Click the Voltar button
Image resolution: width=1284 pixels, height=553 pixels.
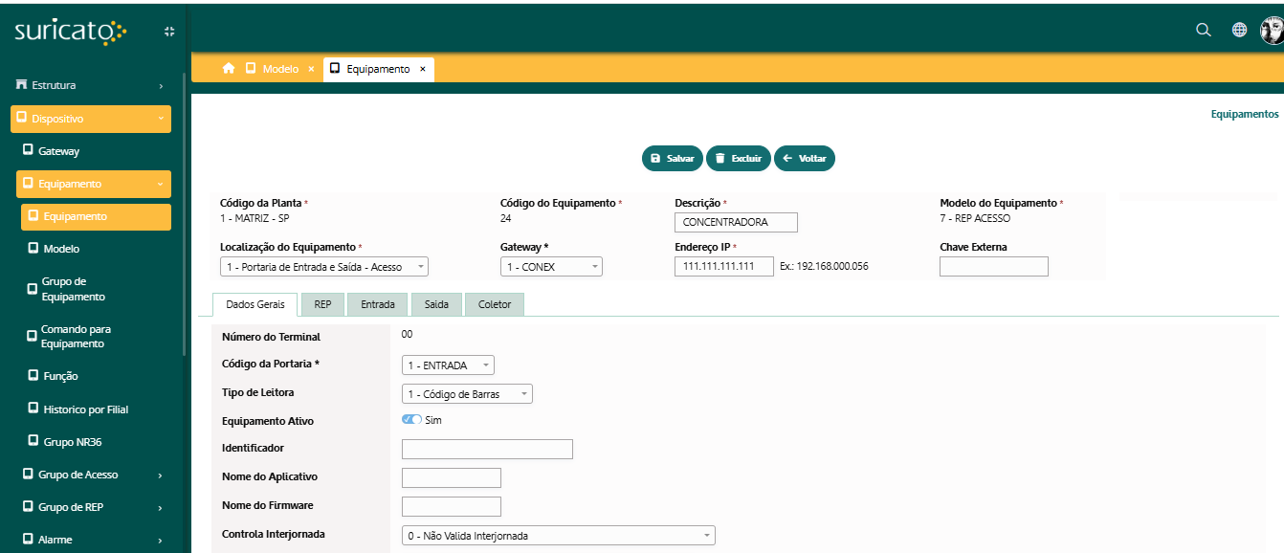[804, 159]
